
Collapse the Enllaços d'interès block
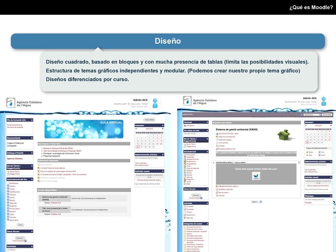[x=32, y=153]
